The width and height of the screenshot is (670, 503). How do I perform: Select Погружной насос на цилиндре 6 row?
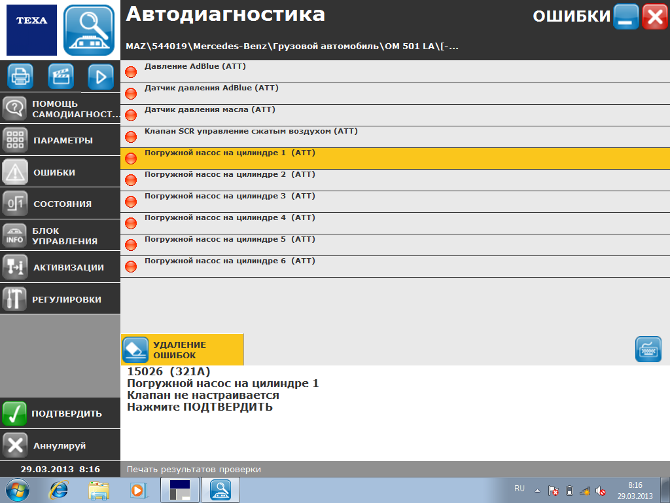tap(395, 266)
